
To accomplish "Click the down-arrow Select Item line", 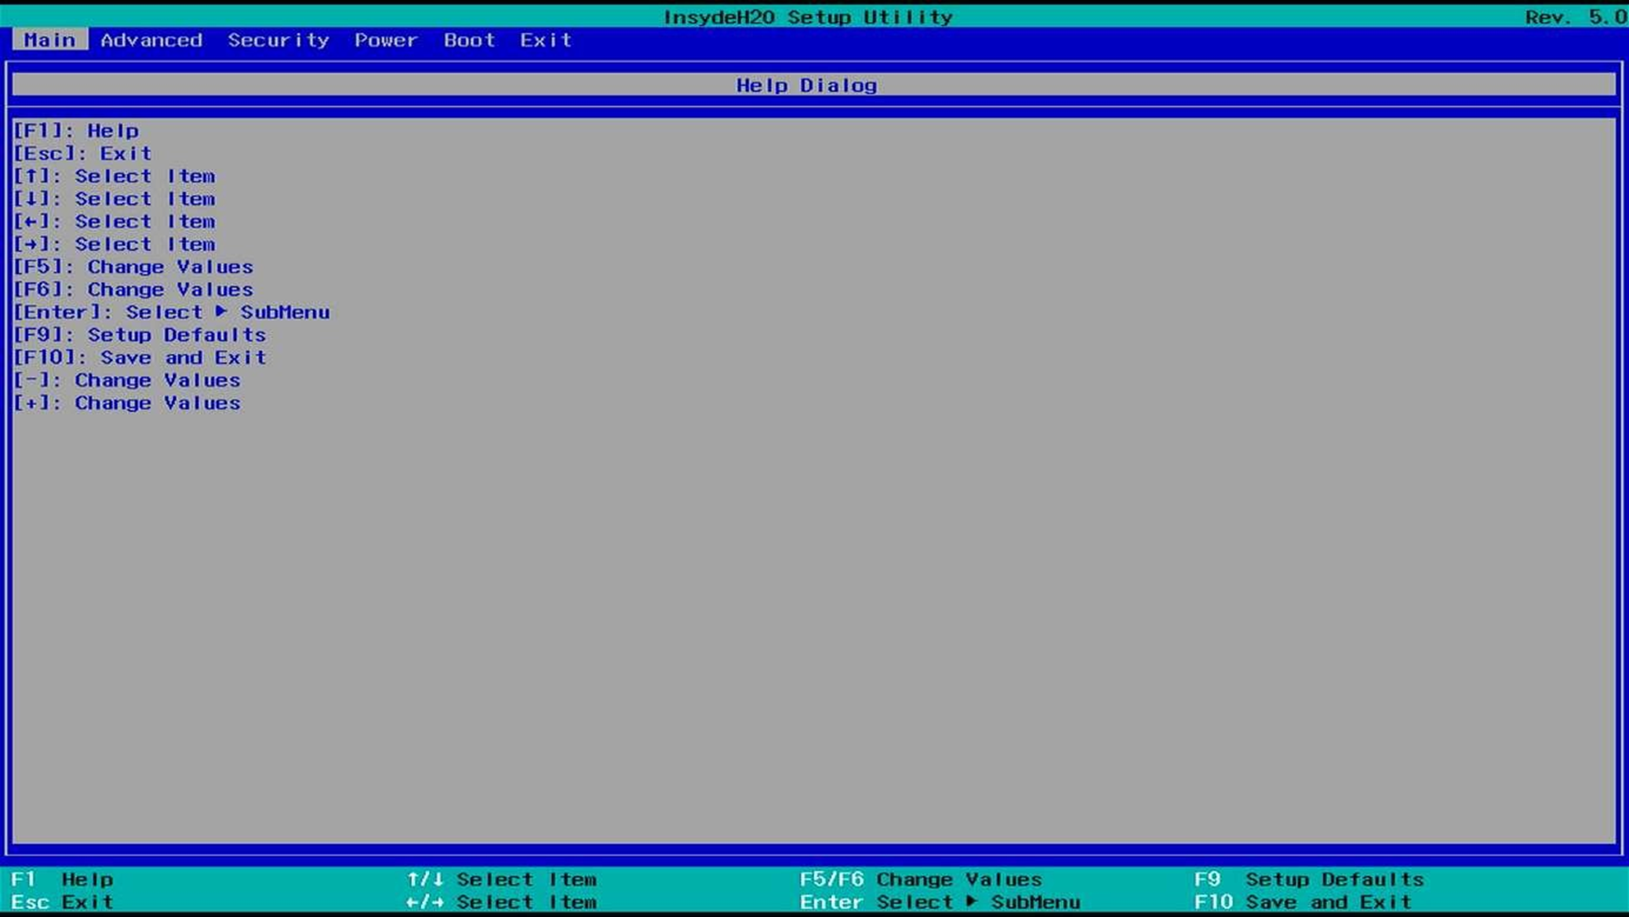I will click(114, 199).
